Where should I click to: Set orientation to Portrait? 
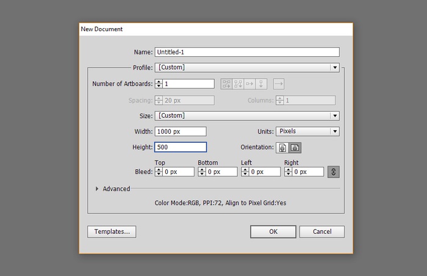click(x=283, y=148)
